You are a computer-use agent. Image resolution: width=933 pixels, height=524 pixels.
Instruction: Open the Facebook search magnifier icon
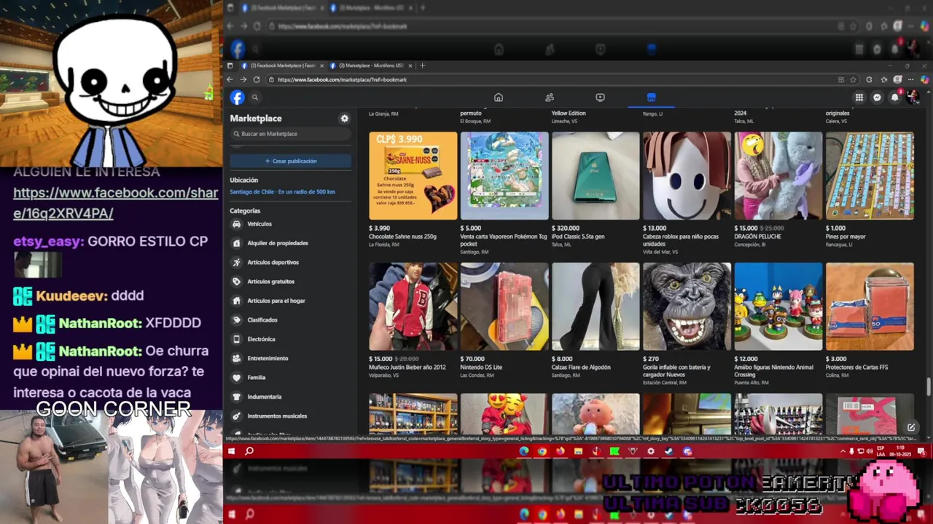tap(255, 97)
